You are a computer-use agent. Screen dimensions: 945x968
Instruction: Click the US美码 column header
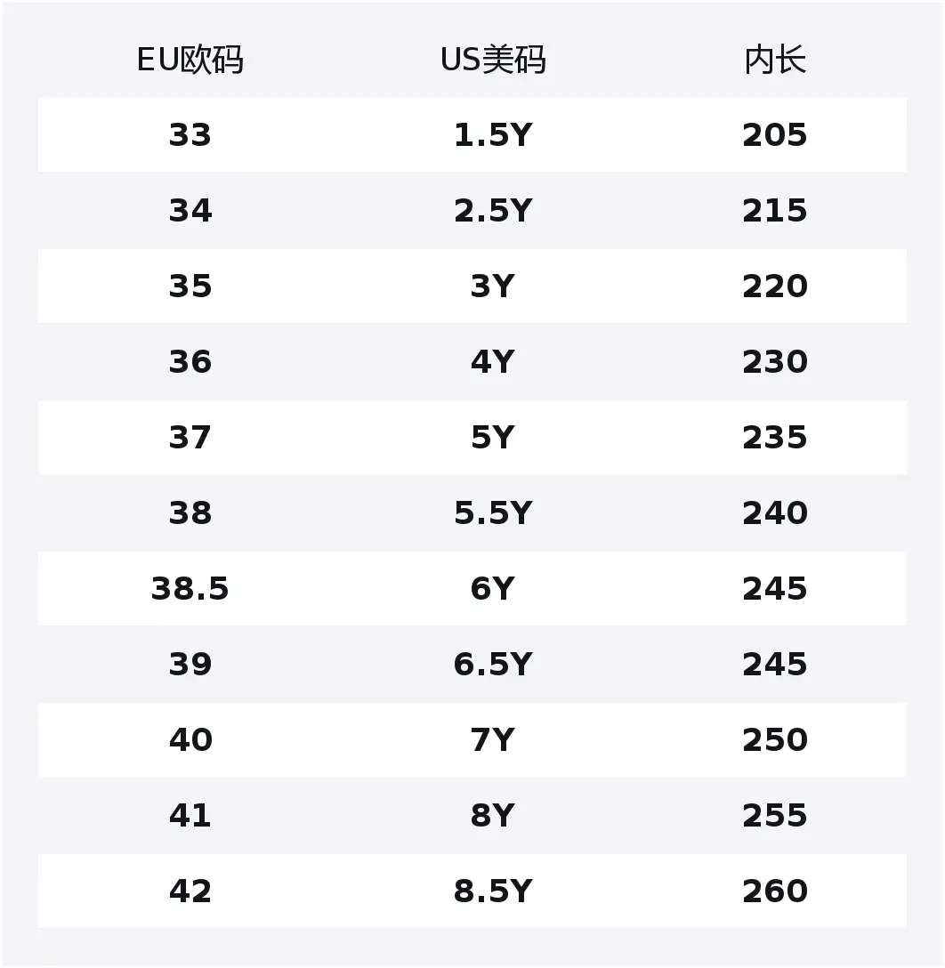(492, 60)
